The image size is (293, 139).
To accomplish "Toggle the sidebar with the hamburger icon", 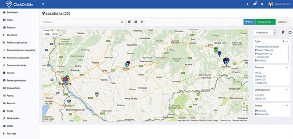I will click(x=43, y=4).
